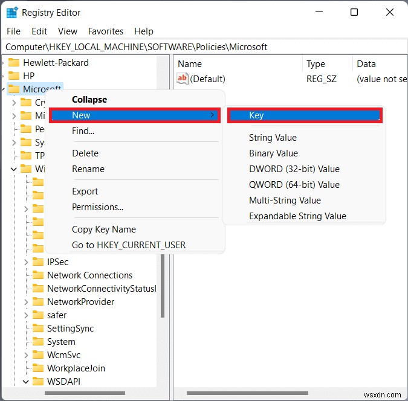Click the Microsoft folder icon
The image size is (408, 401).
point(14,89)
